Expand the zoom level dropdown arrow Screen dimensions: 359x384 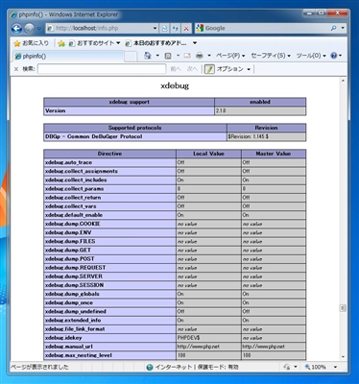tap(335, 367)
